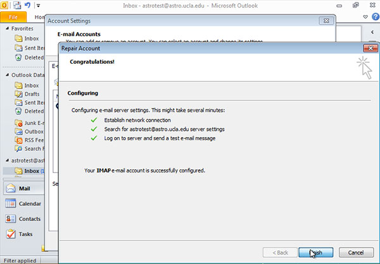This screenshot has width=380, height=264.
Task: Minimize the ribbon with the caret icon
Action: coord(365,16)
